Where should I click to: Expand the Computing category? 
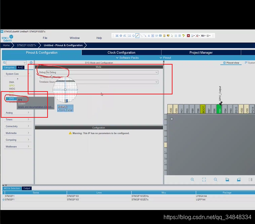pyautogui.click(x=17, y=140)
